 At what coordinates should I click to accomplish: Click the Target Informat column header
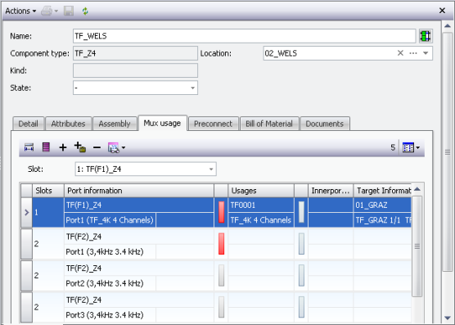click(x=382, y=191)
